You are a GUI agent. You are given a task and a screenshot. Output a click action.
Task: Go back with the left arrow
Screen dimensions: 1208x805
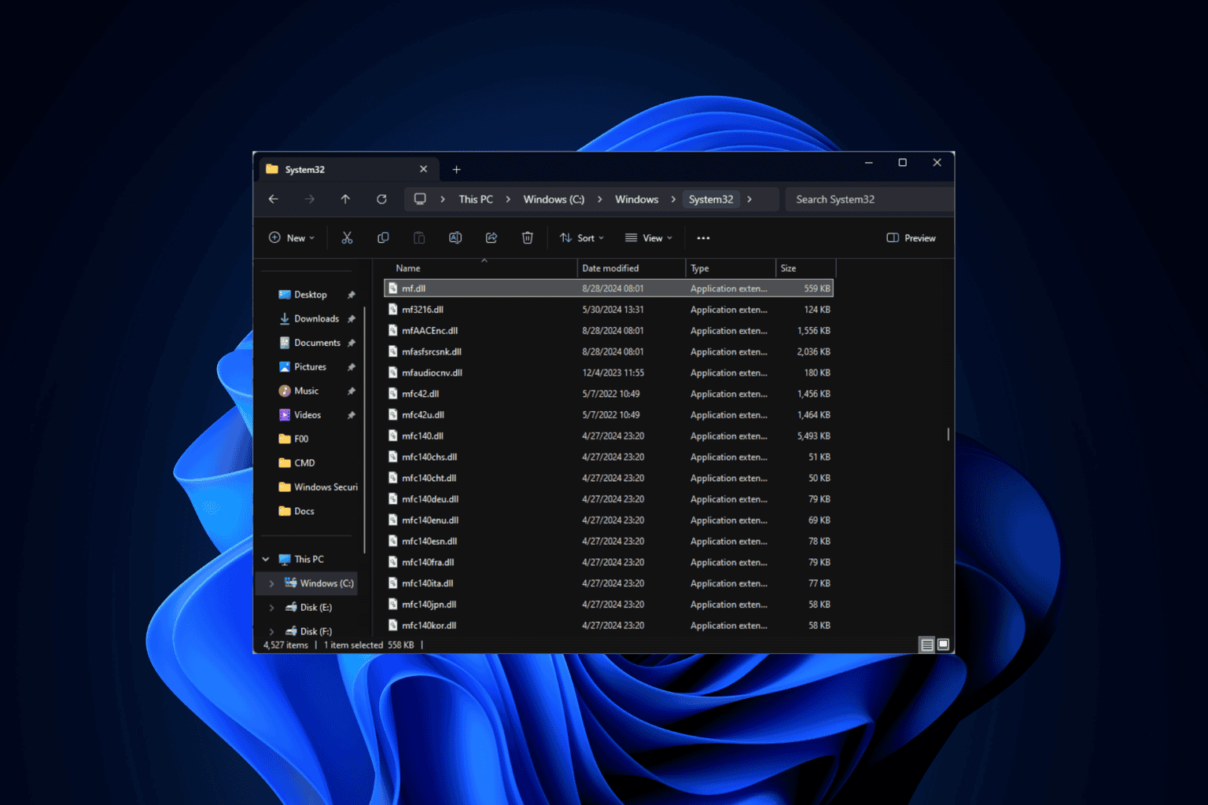(274, 200)
